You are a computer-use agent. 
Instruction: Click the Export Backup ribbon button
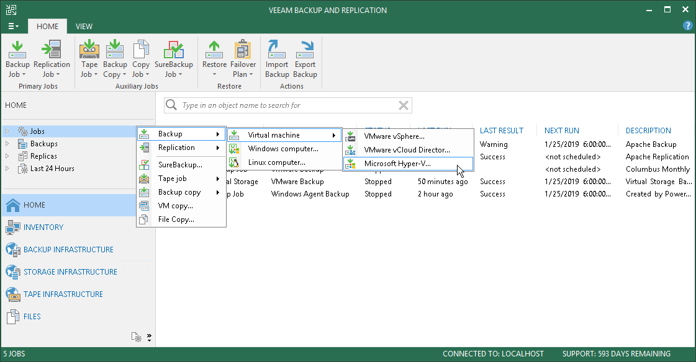[x=305, y=59]
